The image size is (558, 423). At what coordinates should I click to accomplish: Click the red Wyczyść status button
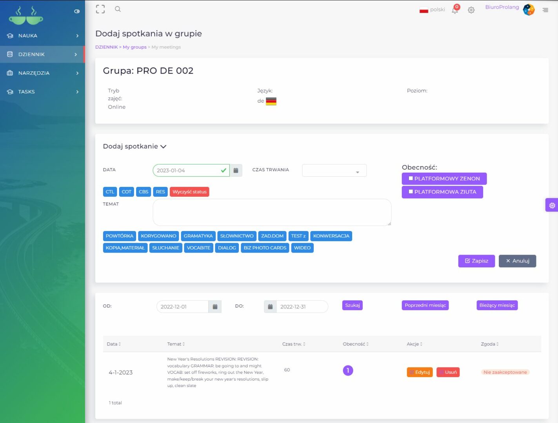click(189, 192)
